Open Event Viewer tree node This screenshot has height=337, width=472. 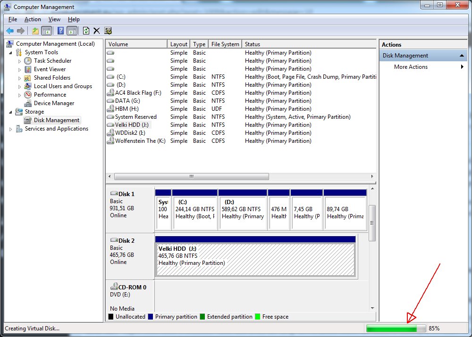pyautogui.click(x=50, y=69)
